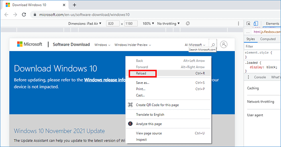The width and height of the screenshot is (281, 147).
Task: Click the Network throttling label
Action: (261, 102)
